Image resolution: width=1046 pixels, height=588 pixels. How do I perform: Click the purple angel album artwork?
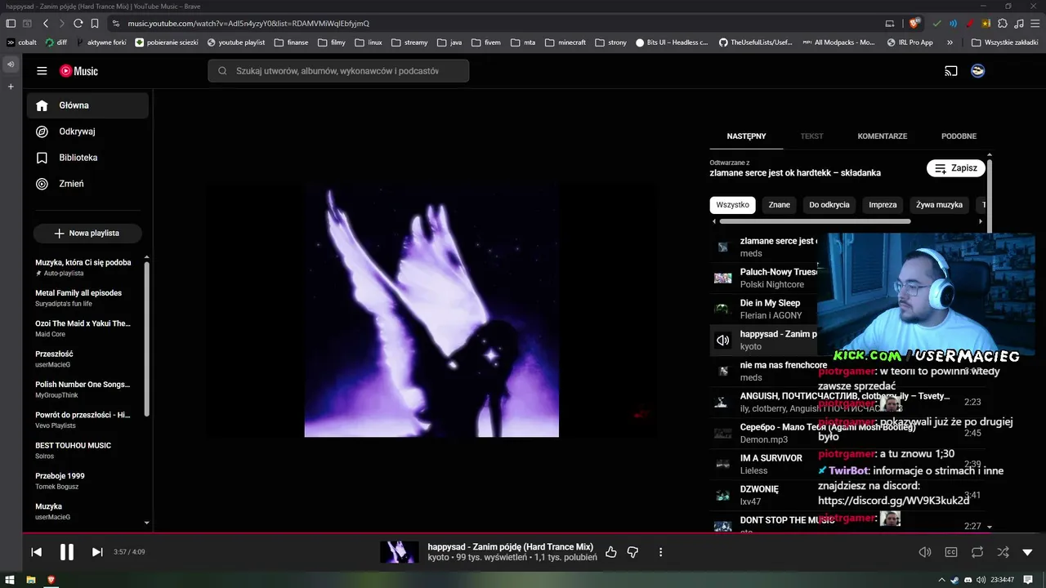click(x=431, y=310)
